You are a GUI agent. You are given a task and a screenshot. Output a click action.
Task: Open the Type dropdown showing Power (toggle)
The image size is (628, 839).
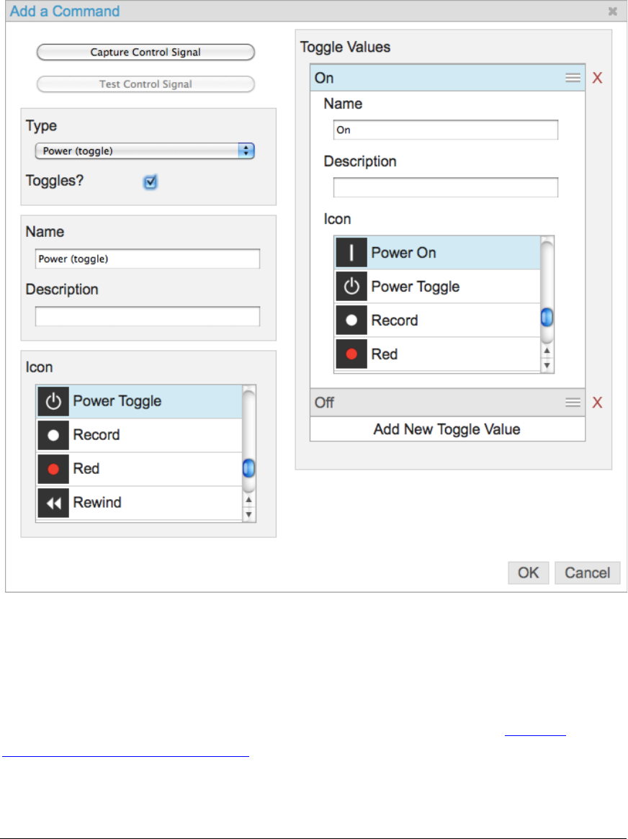click(x=145, y=151)
